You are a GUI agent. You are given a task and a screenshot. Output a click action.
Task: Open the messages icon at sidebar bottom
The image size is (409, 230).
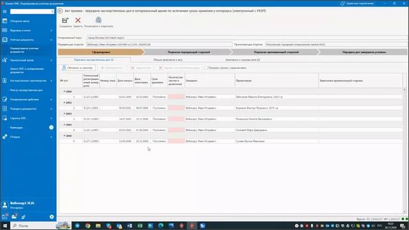click(x=14, y=217)
